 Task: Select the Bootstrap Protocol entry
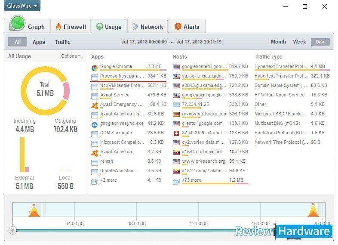(x=292, y=133)
